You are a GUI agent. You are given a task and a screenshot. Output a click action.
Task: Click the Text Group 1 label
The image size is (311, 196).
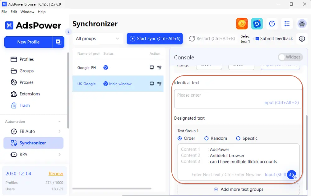[x=188, y=131]
